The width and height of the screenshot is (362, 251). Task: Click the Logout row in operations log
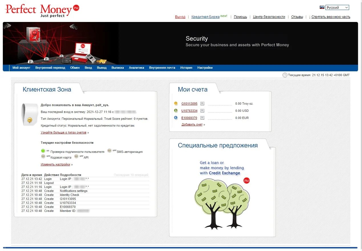pos(85,183)
